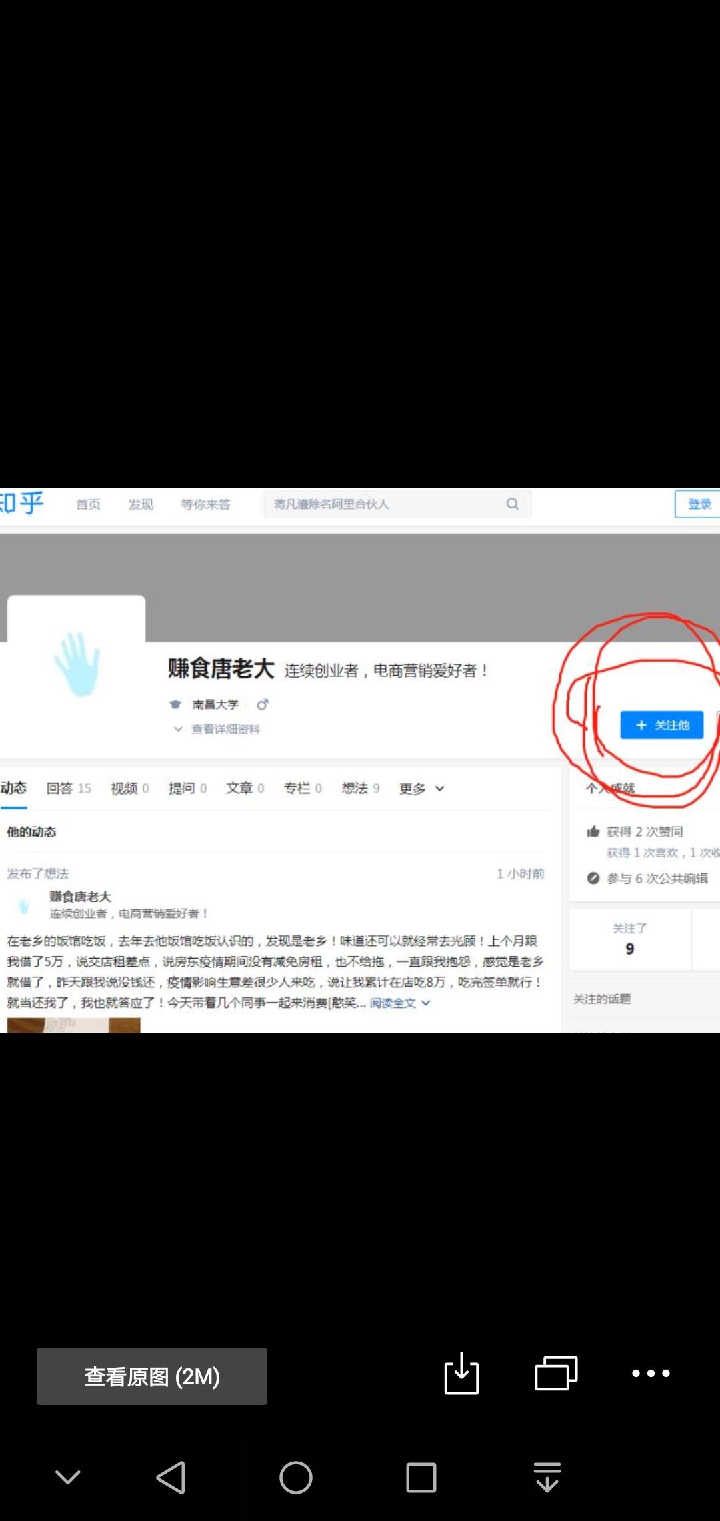Click 等你来答 in the top navigation
Viewport: 720px width, 1521px height.
205,504
